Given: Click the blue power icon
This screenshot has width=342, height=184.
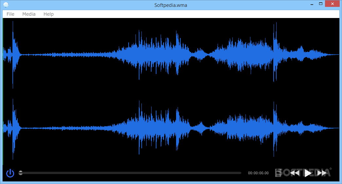Looking at the screenshot, I should tap(10, 173).
